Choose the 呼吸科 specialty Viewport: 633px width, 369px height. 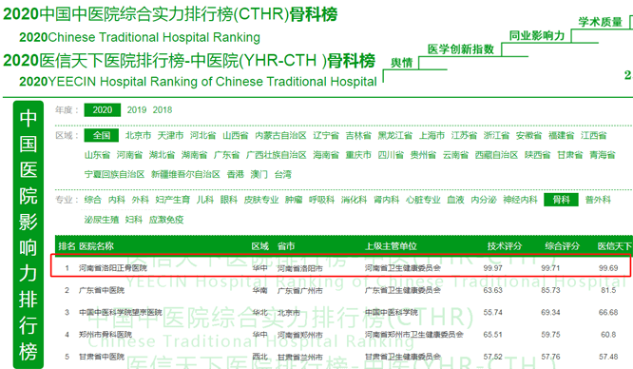click(x=322, y=200)
